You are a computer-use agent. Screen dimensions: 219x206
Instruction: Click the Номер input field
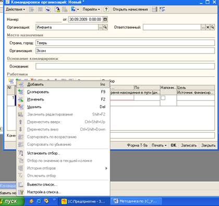[x=48, y=19]
